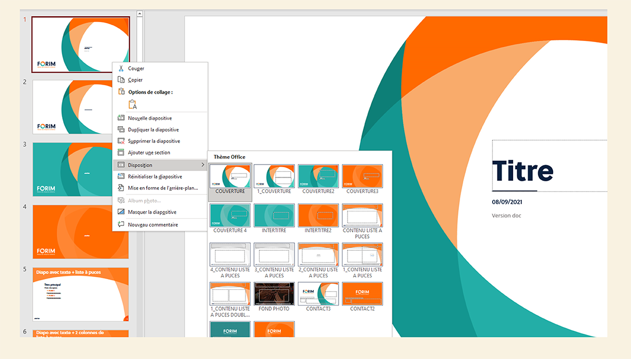Choose Masquer la diapositive
Image resolution: width=631 pixels, height=359 pixels.
(x=160, y=212)
